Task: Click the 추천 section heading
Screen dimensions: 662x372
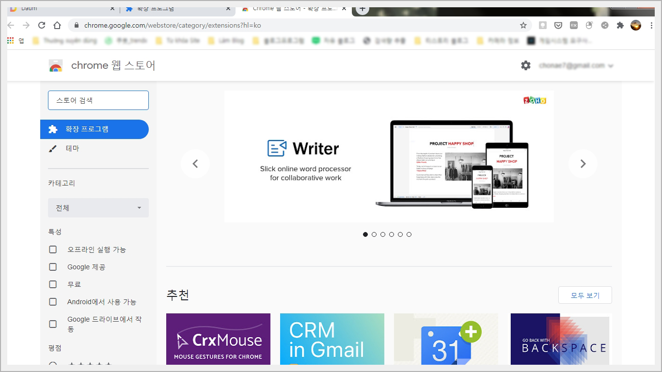Action: pos(177,294)
